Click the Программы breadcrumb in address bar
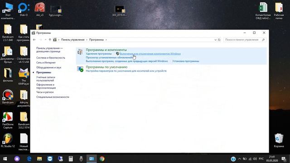 pyautogui.click(x=97, y=39)
